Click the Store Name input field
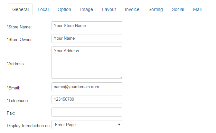The image size is (216, 133). click(x=87, y=26)
